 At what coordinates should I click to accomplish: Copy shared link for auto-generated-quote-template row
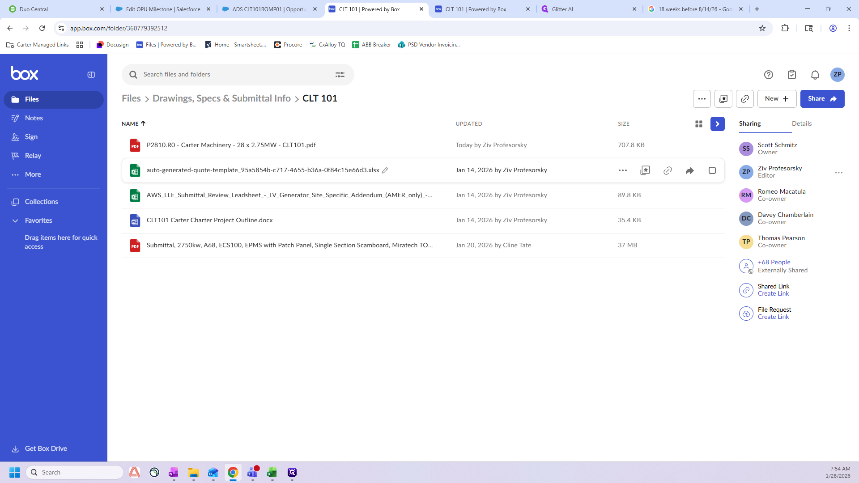coord(667,170)
